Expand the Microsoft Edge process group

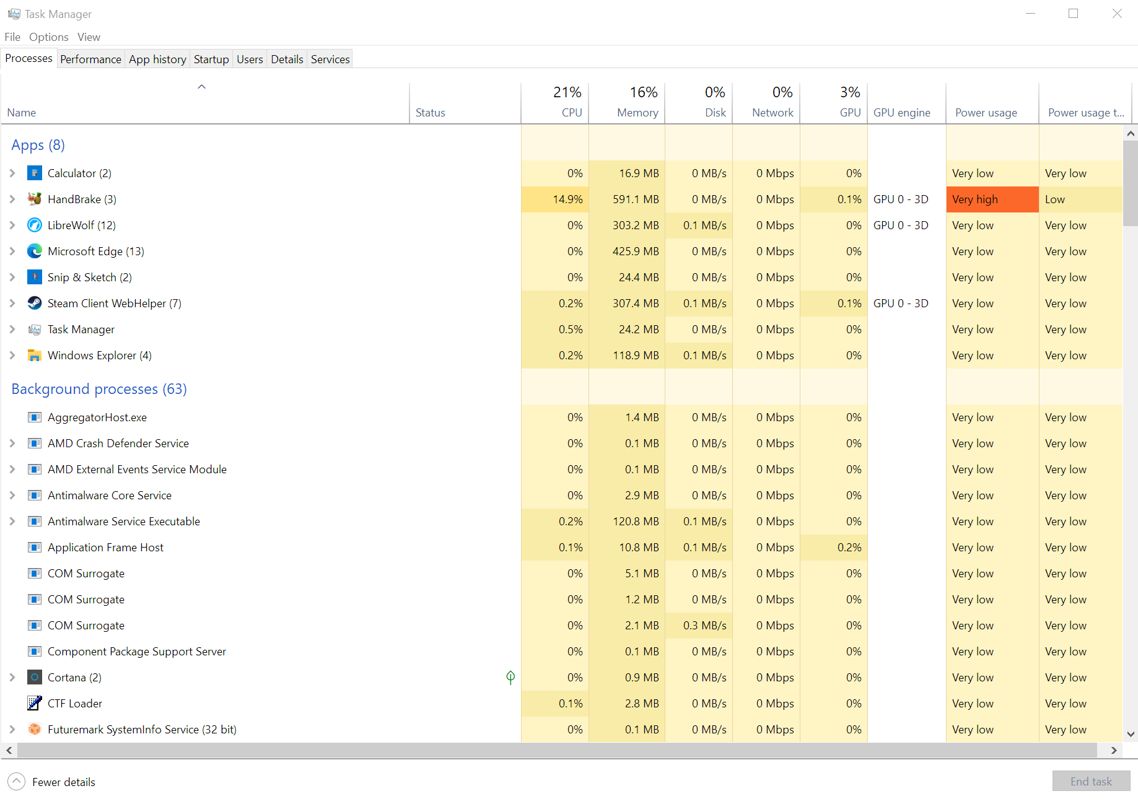[x=12, y=251]
